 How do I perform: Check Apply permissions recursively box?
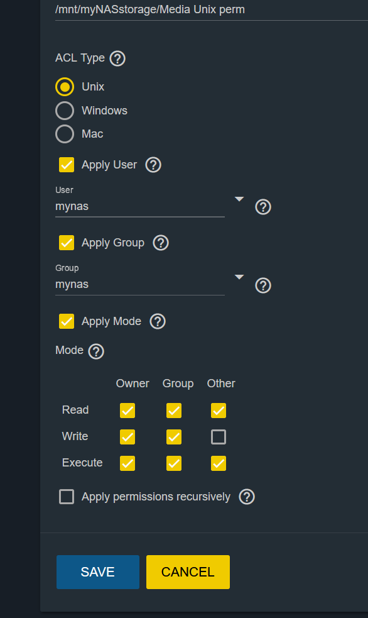point(67,497)
